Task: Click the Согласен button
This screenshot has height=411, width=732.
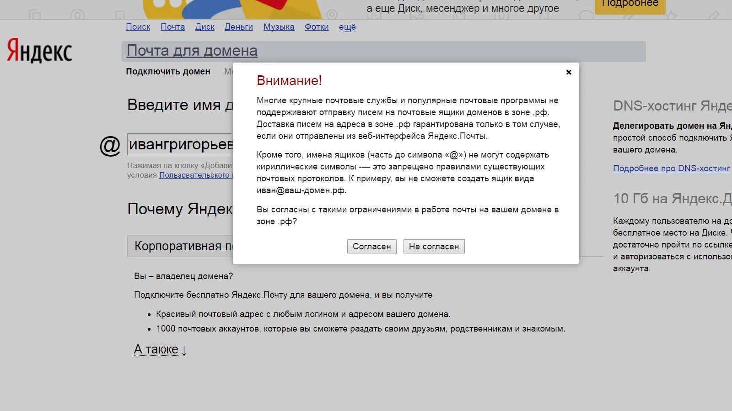Action: tap(371, 247)
